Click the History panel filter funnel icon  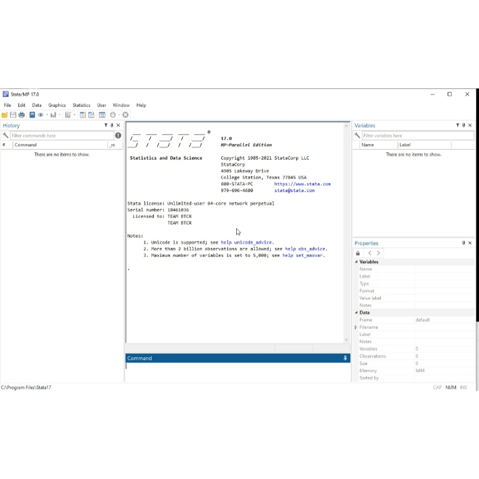pos(106,125)
